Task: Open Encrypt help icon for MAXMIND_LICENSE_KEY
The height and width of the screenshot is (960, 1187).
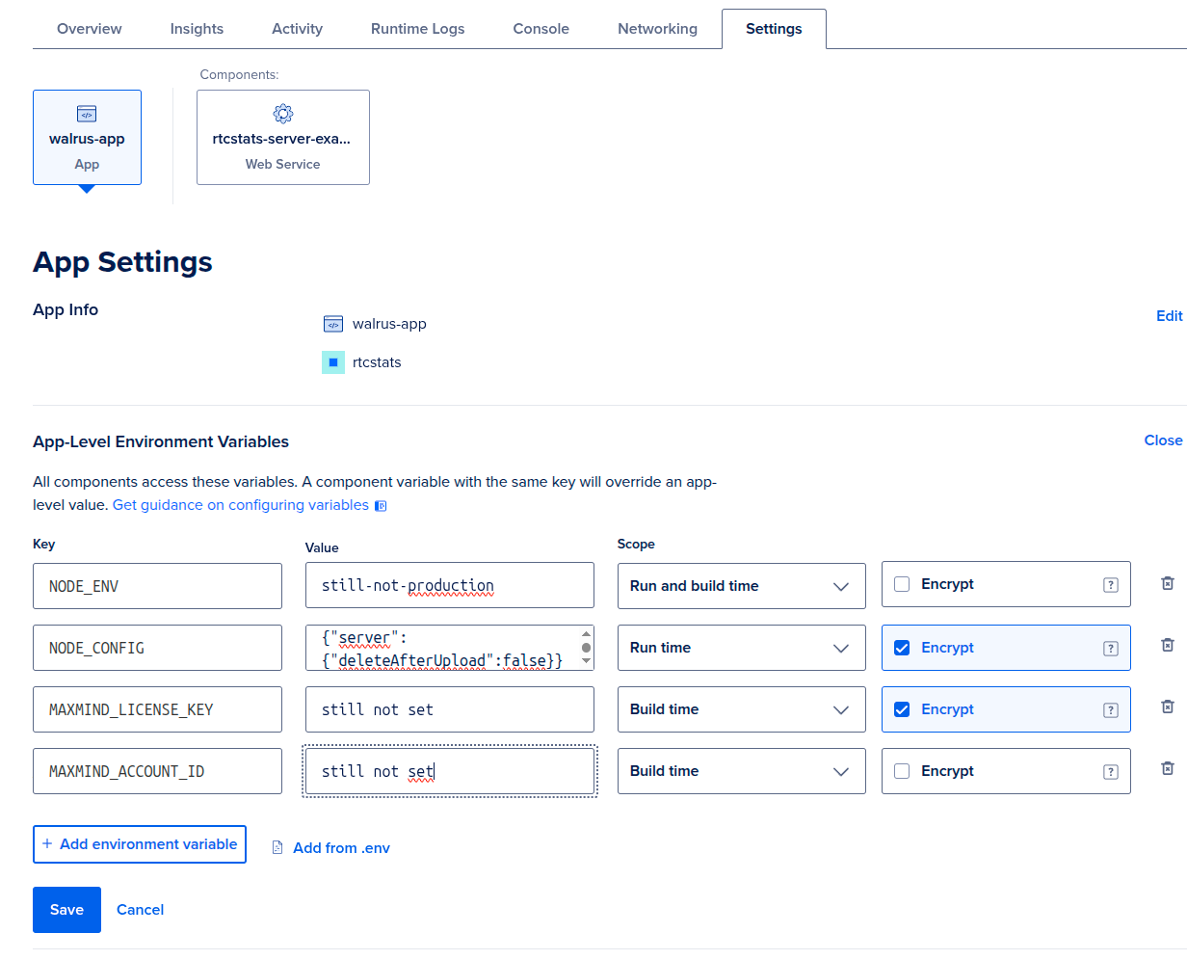Action: pyautogui.click(x=1111, y=710)
